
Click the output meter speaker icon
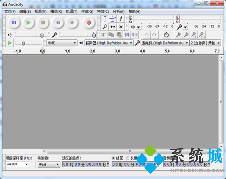tap(133, 27)
